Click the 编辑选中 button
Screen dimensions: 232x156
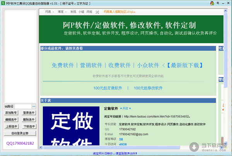(x=11, y=119)
